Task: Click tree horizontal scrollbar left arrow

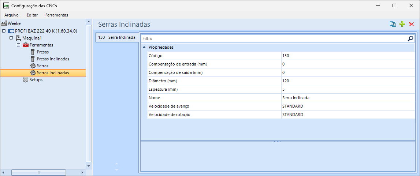Action: 3,172
